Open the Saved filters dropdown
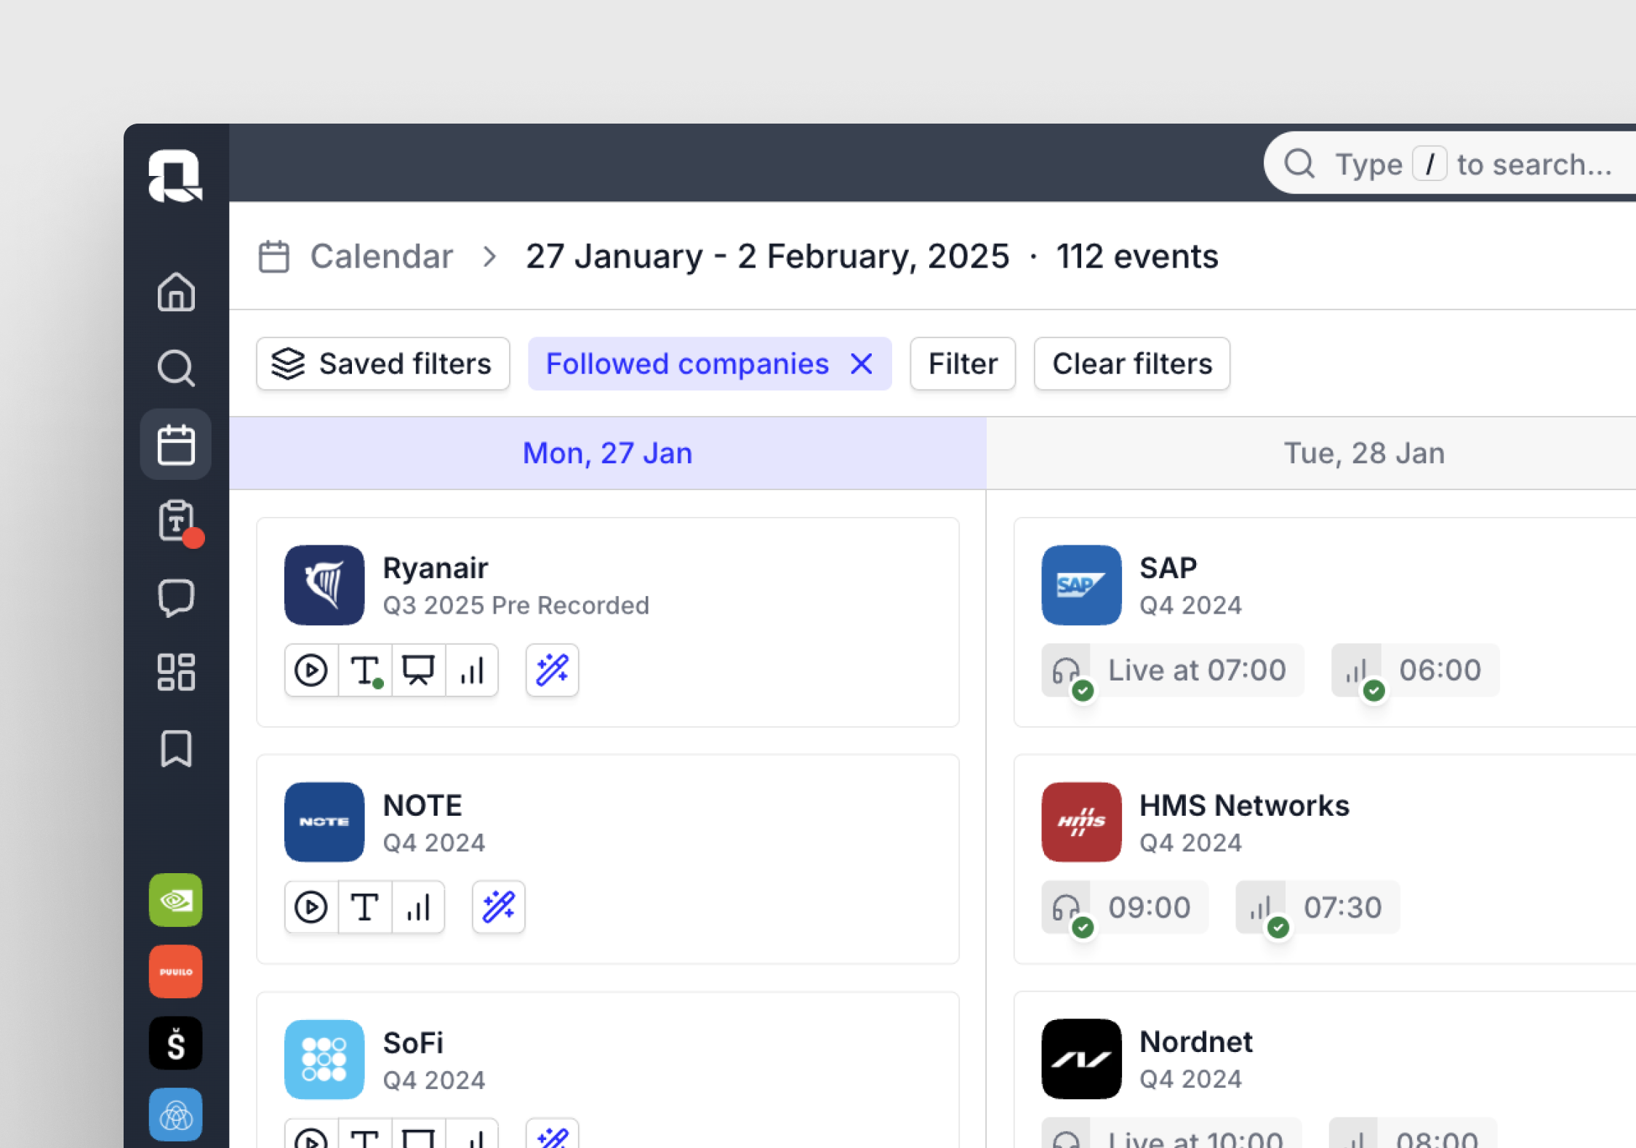The height and width of the screenshot is (1148, 1636). pos(382,364)
